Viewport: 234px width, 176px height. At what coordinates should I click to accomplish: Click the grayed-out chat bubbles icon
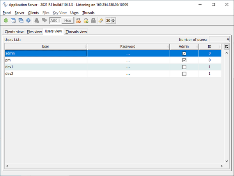coord(44,21)
